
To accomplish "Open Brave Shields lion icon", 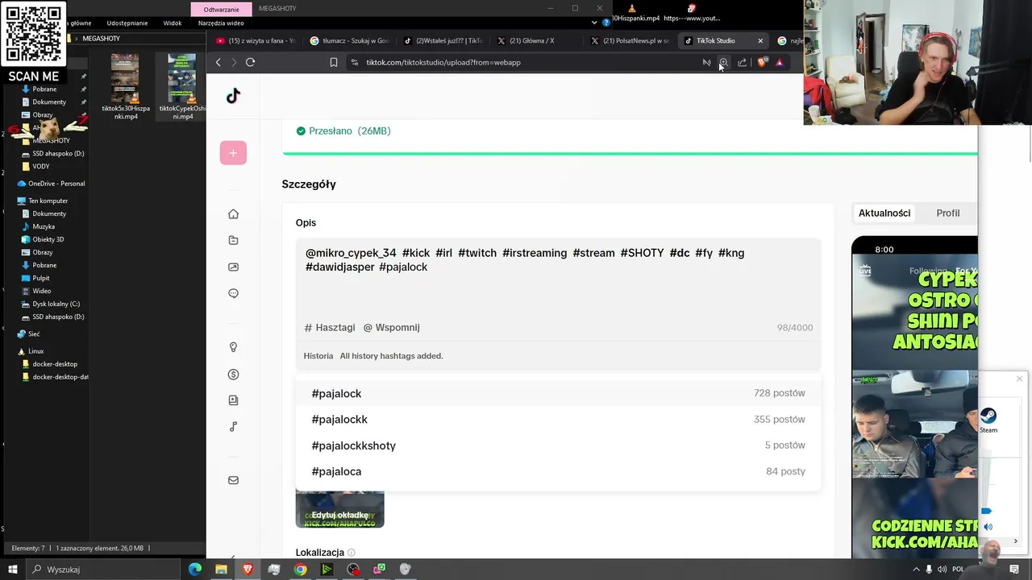I will (762, 62).
